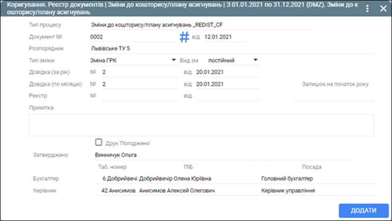Open the three-dot options menu
Image resolution: width=392 pixels, height=221 pixels.
pos(367,8)
